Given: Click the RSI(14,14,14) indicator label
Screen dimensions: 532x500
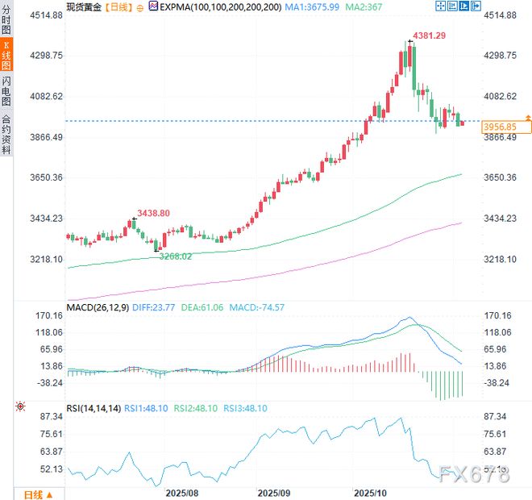Looking at the screenshot, I should [x=94, y=409].
